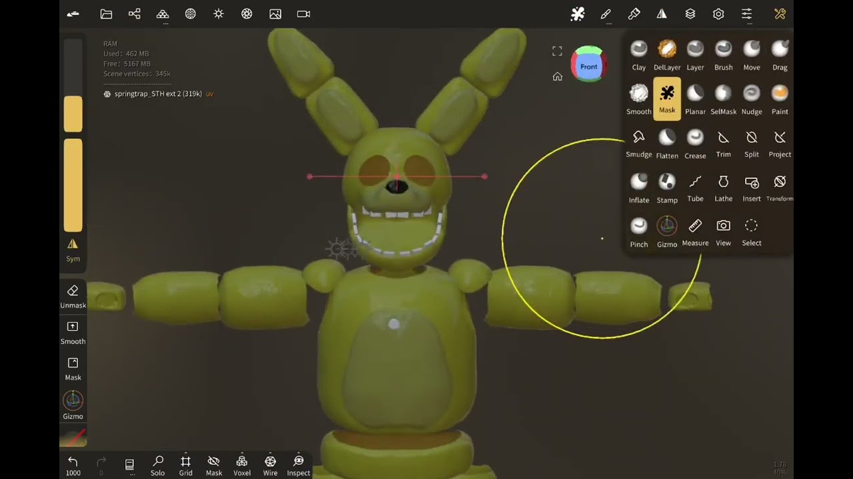853x479 pixels.
Task: Tap the Unmask shortcut button
Action: pos(73,297)
